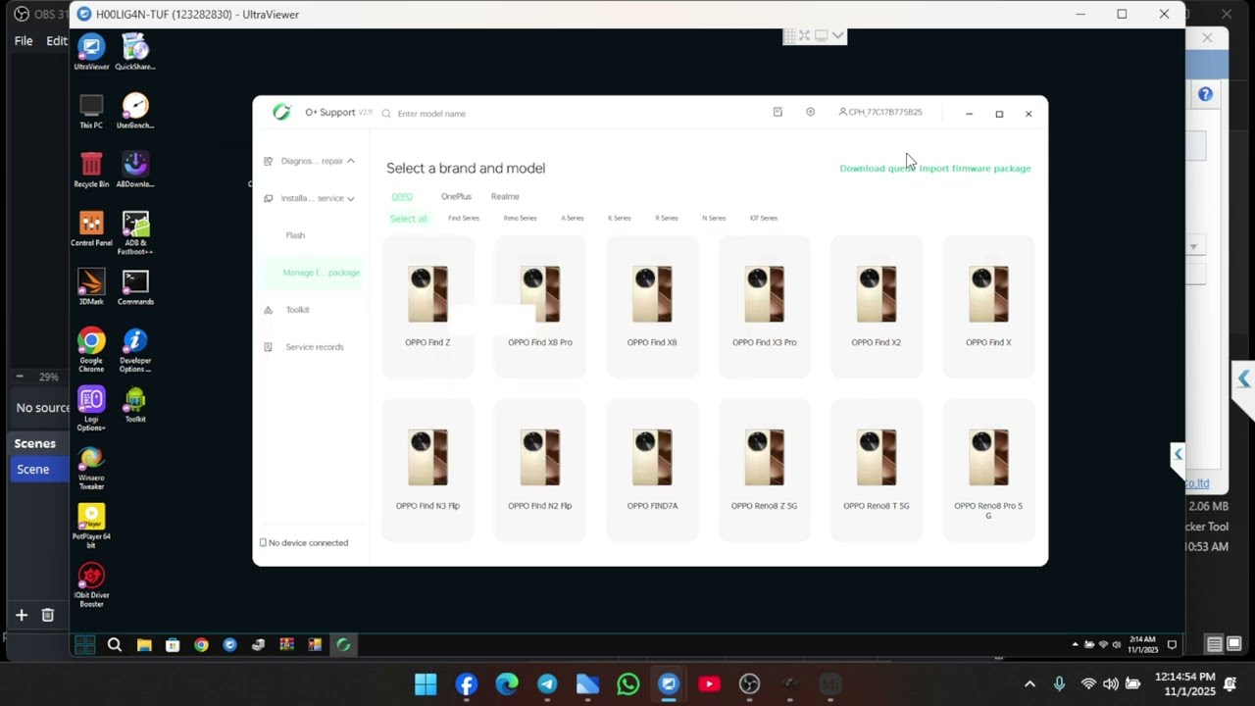Filter by K Series
1255x706 pixels.
(x=619, y=218)
